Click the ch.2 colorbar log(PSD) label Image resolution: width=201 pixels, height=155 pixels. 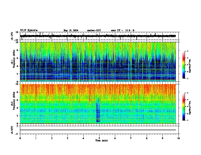(x=190, y=108)
